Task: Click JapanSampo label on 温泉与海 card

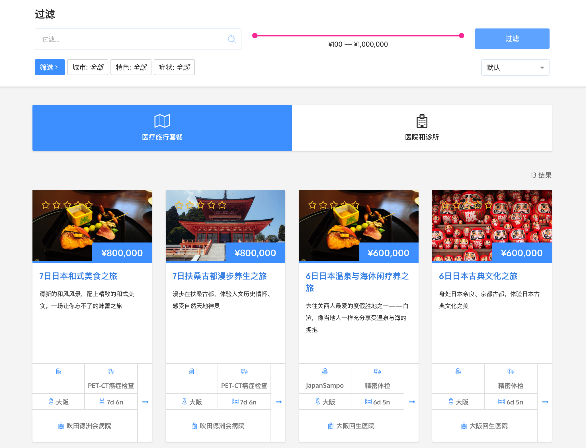Action: (325, 386)
